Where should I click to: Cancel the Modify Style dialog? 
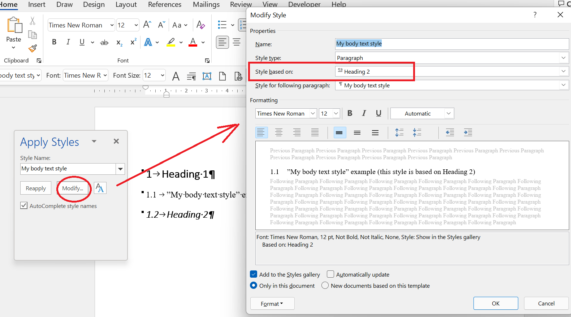(546, 303)
